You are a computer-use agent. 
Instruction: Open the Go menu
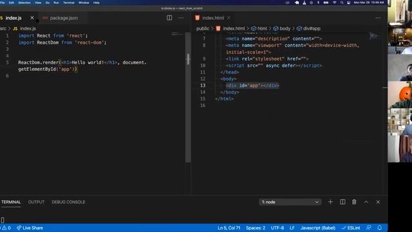pos(47,3)
